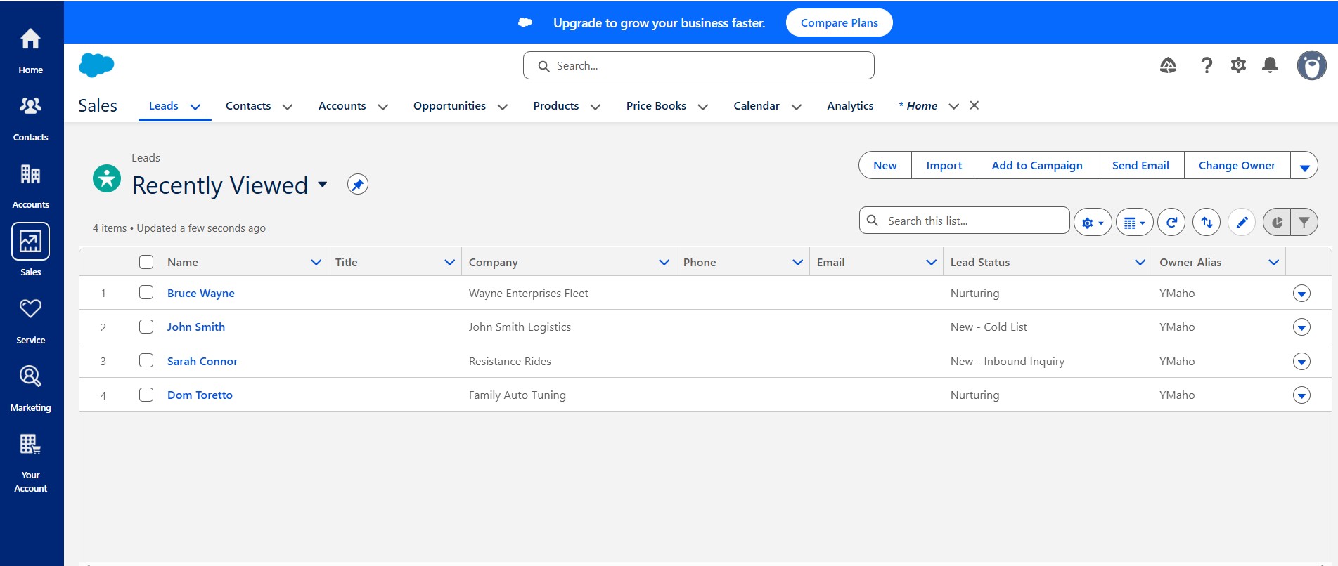Open Title column header menu

(x=450, y=262)
